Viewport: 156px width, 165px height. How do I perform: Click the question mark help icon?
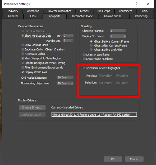(137, 4)
